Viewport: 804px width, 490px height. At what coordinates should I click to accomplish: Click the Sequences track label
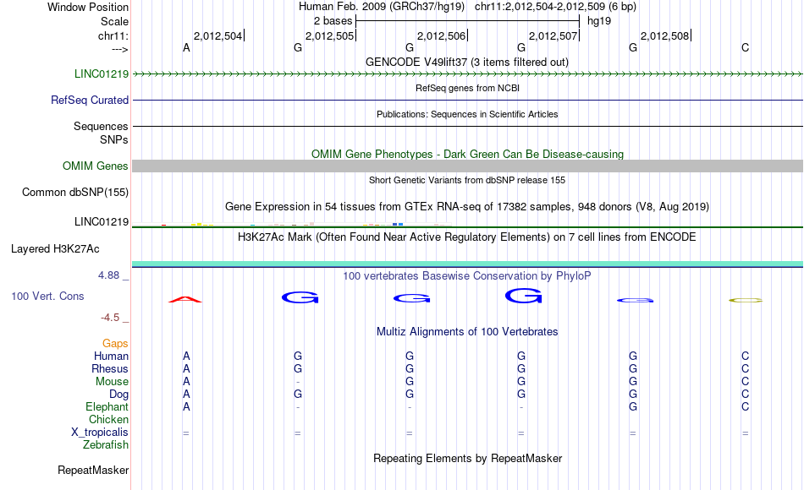pos(101,126)
